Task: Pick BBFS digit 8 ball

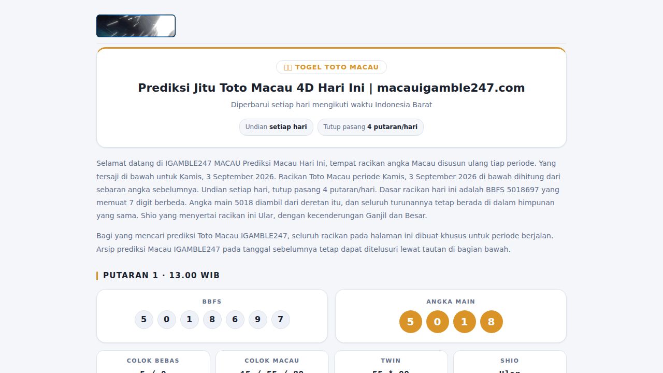Action: click(212, 320)
